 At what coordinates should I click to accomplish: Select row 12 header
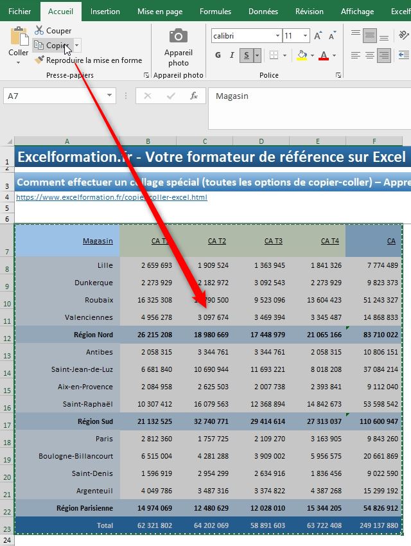[7, 335]
